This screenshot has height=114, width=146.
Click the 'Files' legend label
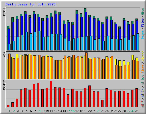tap(143, 23)
